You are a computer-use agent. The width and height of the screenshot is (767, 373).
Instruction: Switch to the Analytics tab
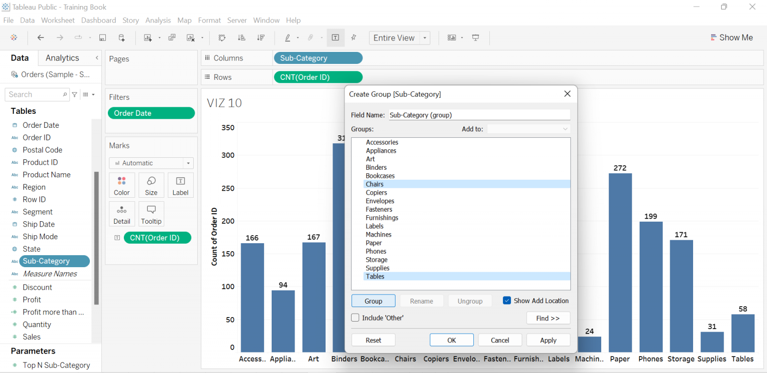(62, 58)
